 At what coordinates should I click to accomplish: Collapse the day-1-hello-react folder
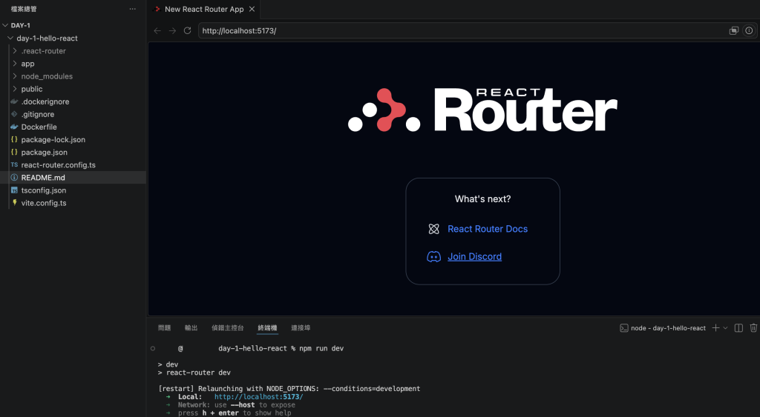coord(10,38)
